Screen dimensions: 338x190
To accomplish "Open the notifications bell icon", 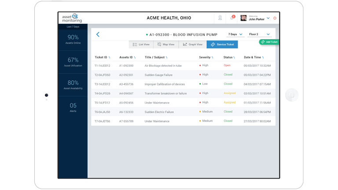I will click(x=231, y=18).
